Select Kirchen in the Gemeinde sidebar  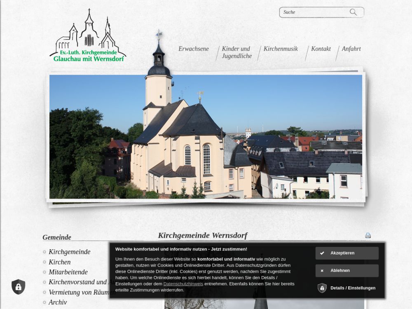point(59,262)
